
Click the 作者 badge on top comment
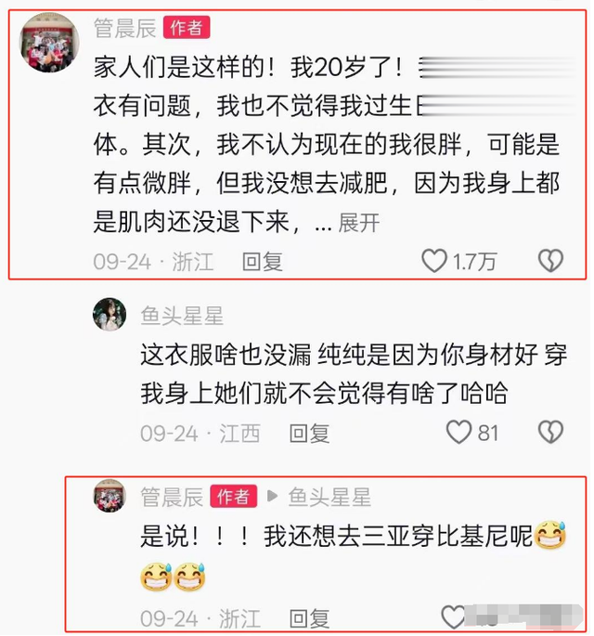point(187,28)
